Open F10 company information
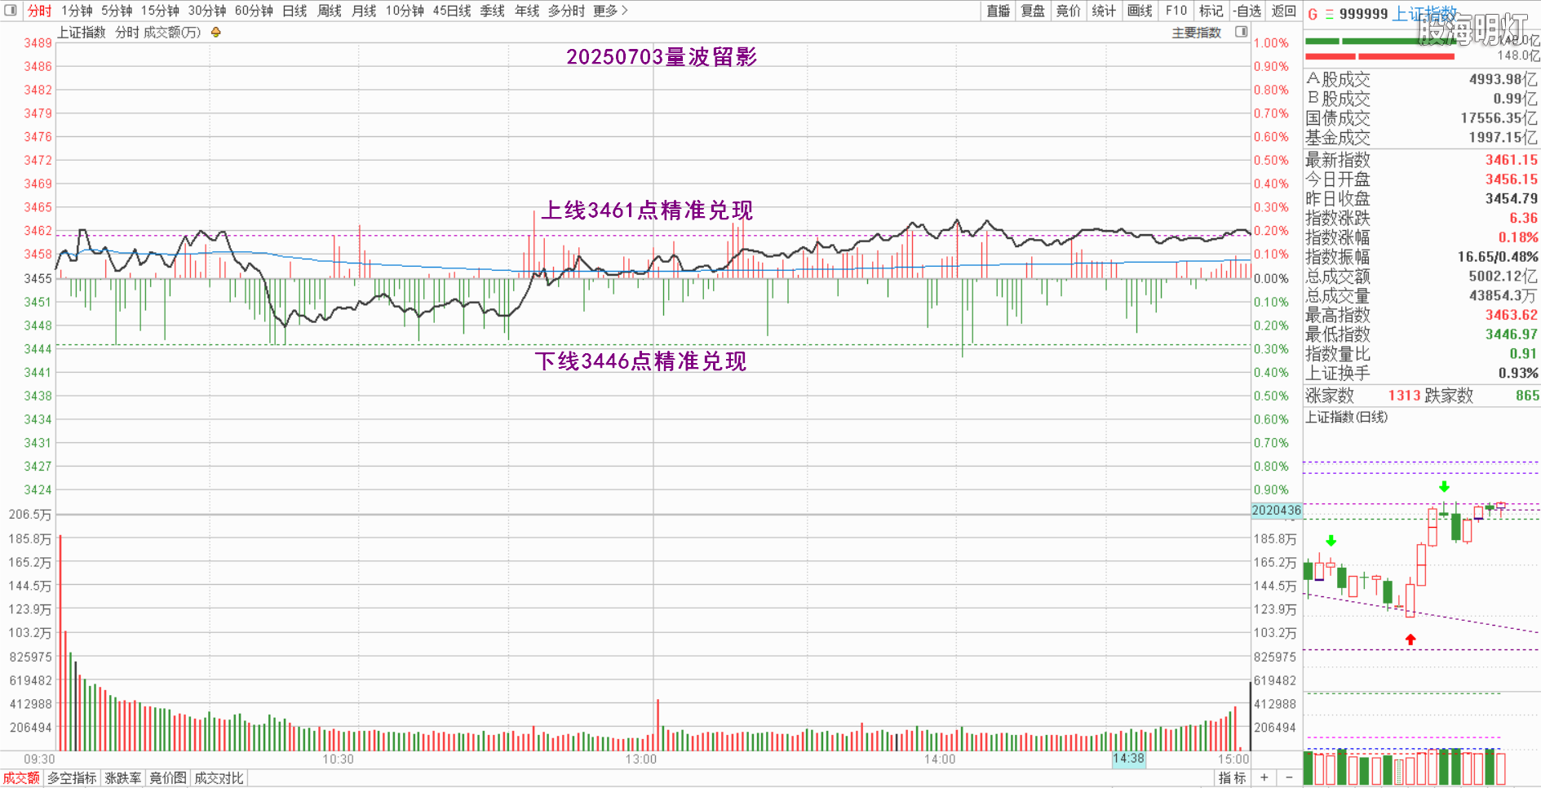The width and height of the screenshot is (1541, 788). tap(1176, 11)
